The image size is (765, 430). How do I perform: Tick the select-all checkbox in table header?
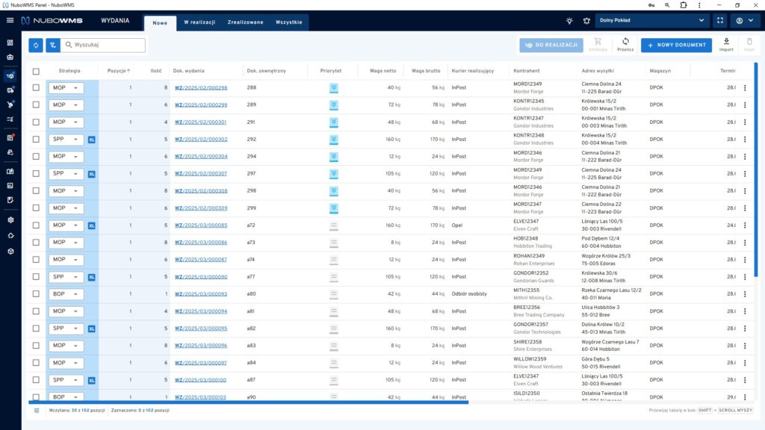(36, 72)
